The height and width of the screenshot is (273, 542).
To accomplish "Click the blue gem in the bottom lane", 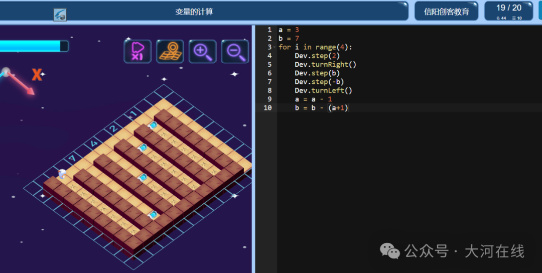I will pos(153,215).
